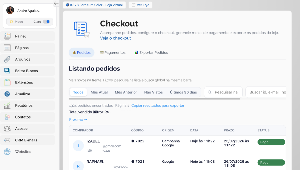This screenshot has width=300, height=170.
Task: Click the RAPHAEL buyer name
Action: click(x=95, y=162)
